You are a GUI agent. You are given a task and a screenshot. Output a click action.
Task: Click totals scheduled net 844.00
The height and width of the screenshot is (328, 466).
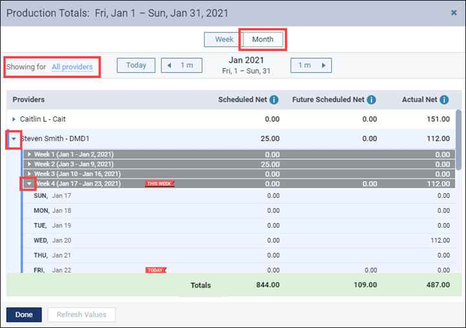pos(268,285)
